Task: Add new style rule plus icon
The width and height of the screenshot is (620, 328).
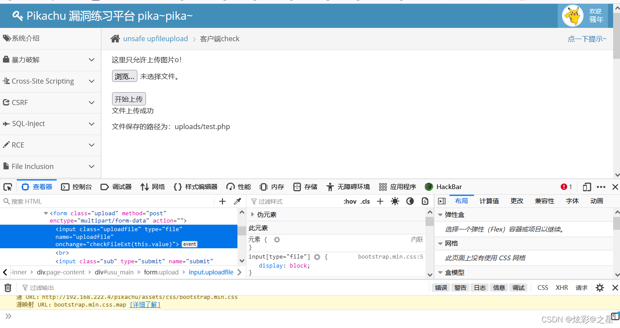Action: tap(380, 202)
